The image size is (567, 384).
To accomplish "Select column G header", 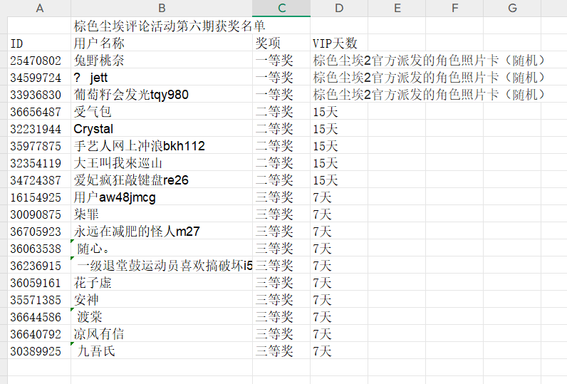I will (512, 8).
